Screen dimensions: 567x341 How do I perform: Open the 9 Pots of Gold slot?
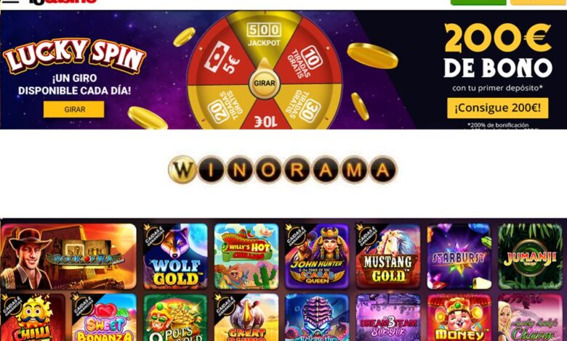tap(175, 318)
